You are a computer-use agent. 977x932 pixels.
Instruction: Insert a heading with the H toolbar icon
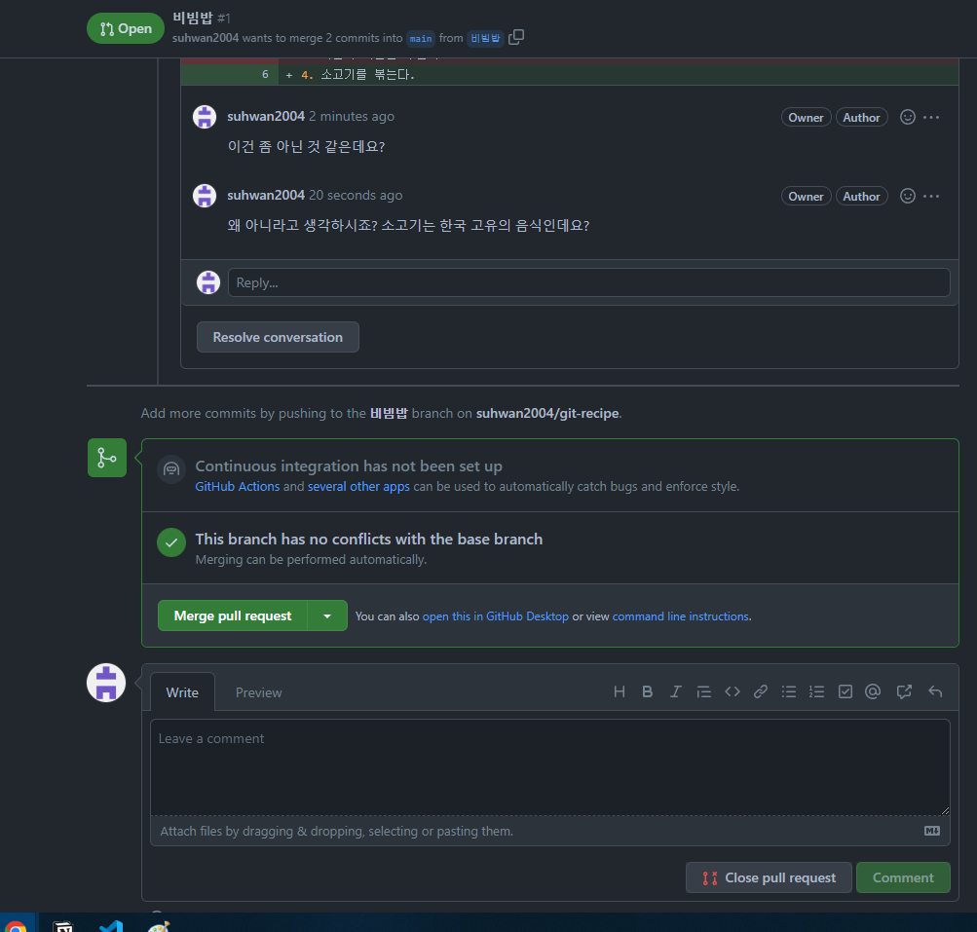[x=619, y=691]
